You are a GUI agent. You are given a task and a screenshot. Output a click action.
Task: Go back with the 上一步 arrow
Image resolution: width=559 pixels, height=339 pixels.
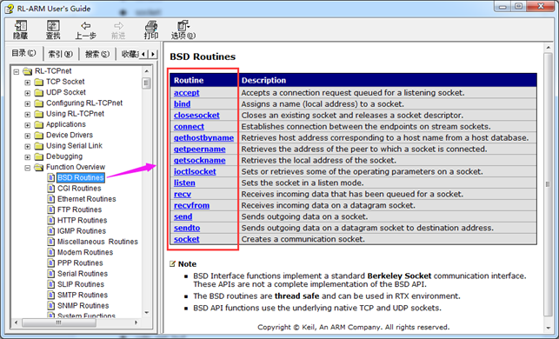click(x=85, y=26)
